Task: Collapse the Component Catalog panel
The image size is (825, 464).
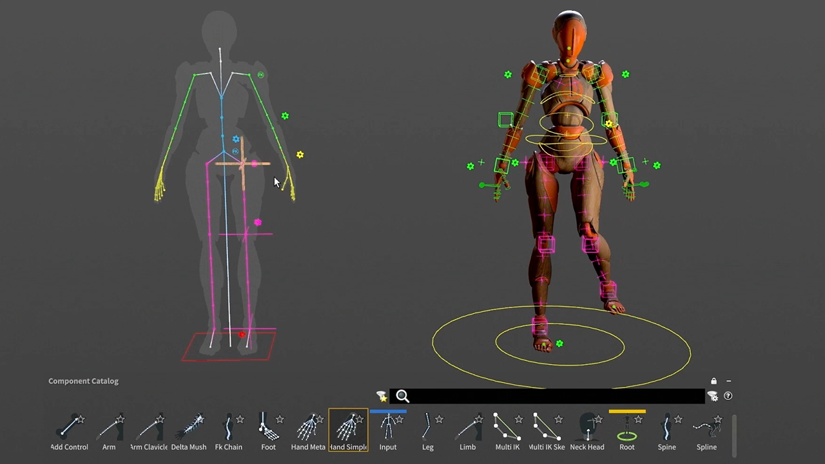Action: pos(728,381)
